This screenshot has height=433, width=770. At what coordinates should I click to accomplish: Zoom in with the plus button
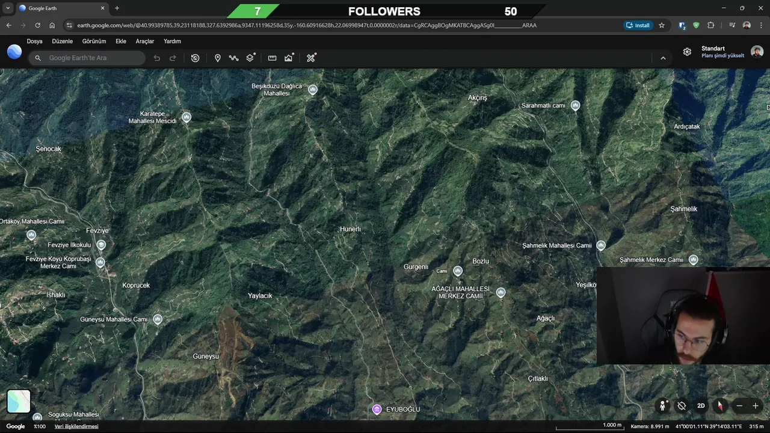click(756, 406)
